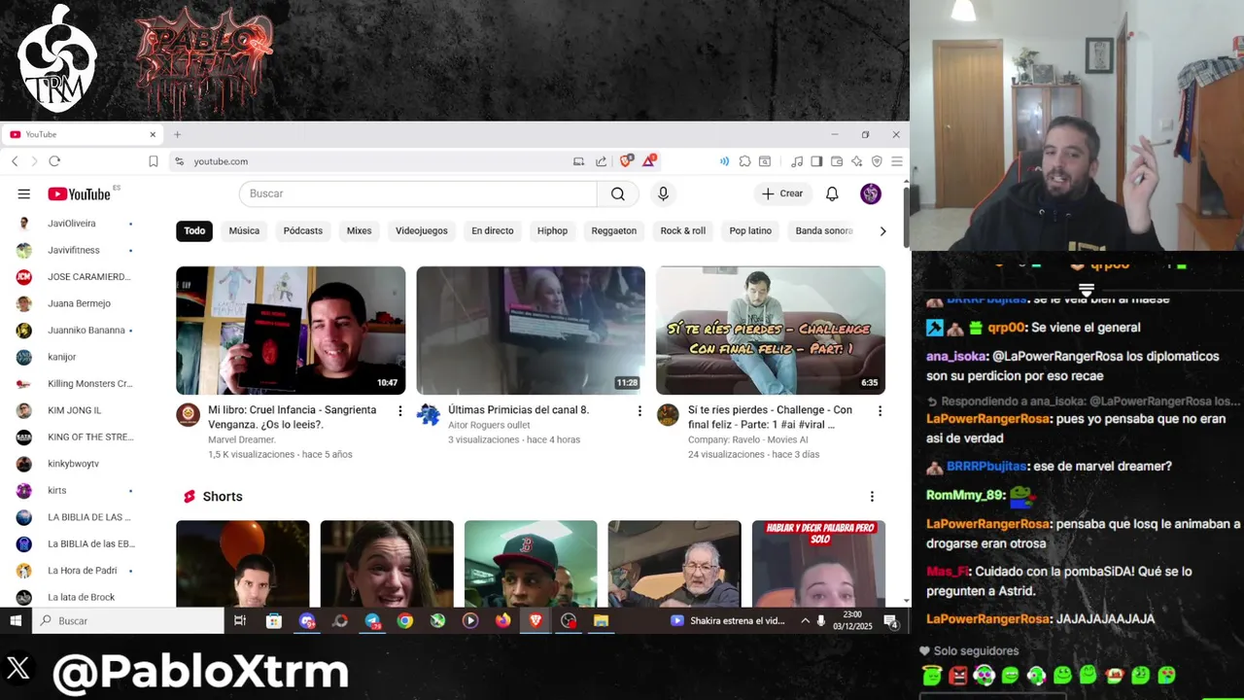
Task: Open the browser hamburger menu
Action: [x=897, y=161]
